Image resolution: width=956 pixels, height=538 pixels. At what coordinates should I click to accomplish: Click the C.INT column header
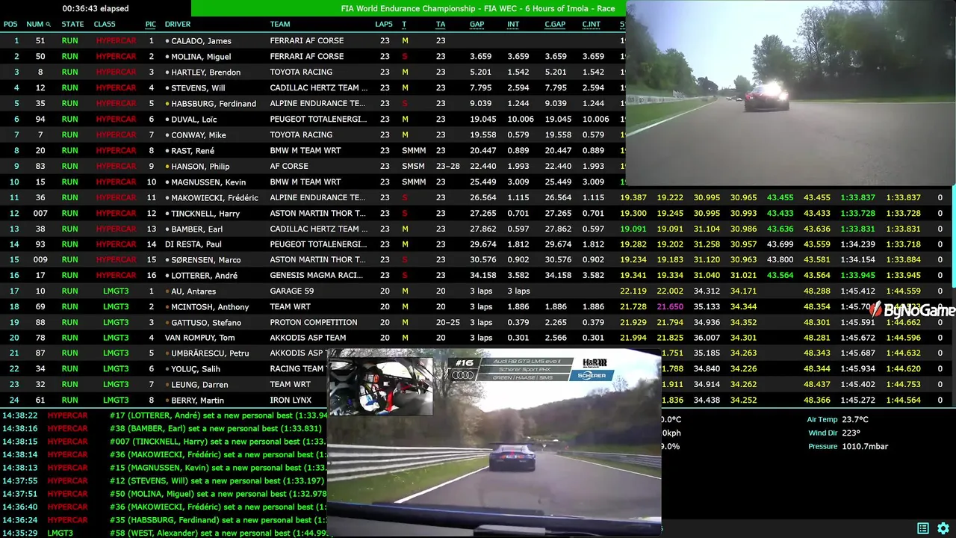click(592, 24)
